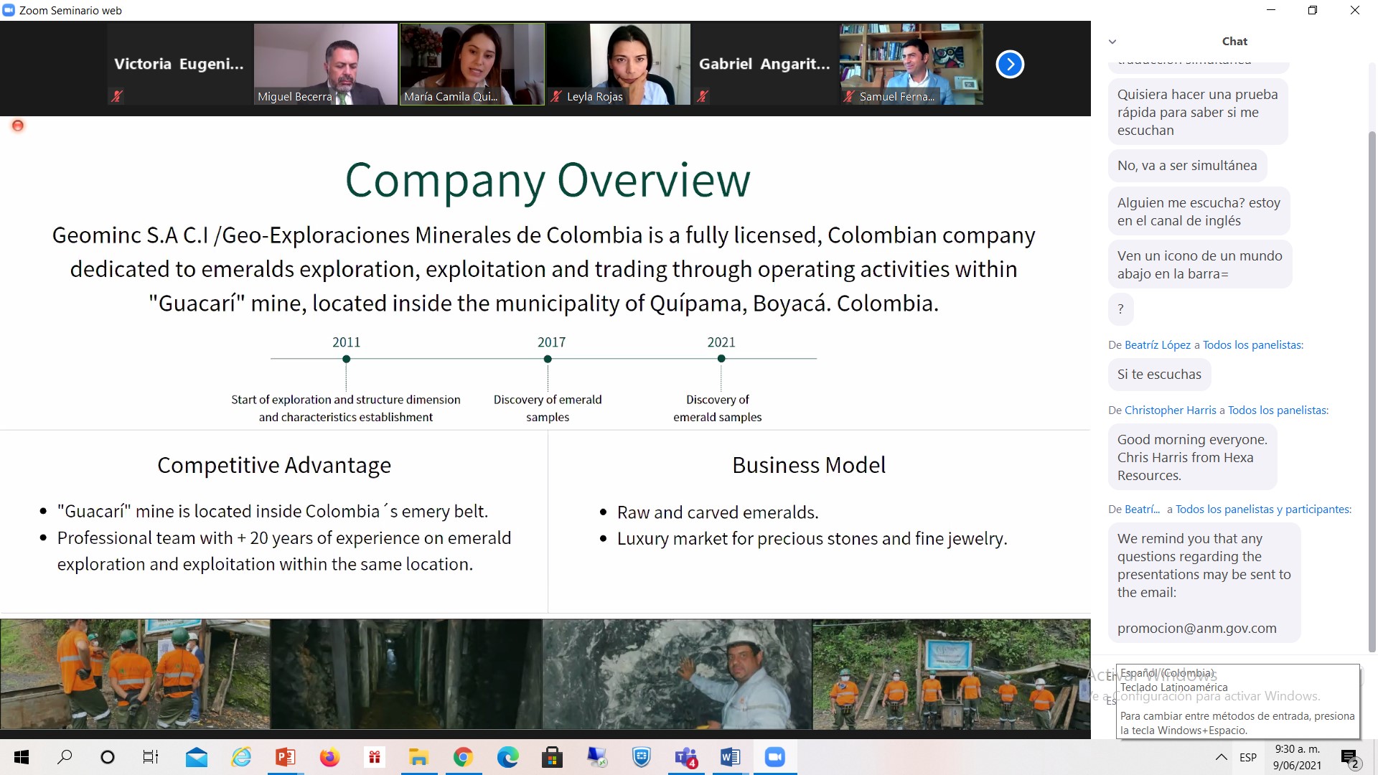The image size is (1378, 775).
Task: Open Internet Explorer from taskbar
Action: (x=241, y=757)
